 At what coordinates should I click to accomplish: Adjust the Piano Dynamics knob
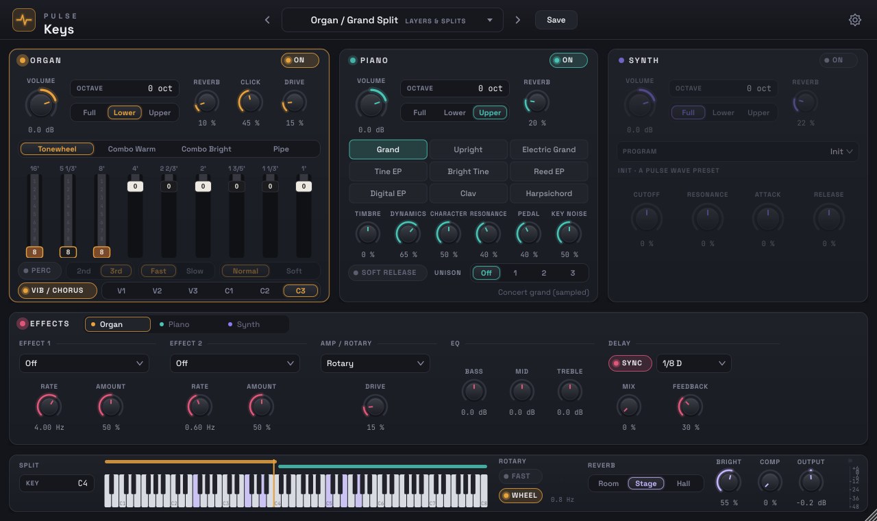pos(408,234)
